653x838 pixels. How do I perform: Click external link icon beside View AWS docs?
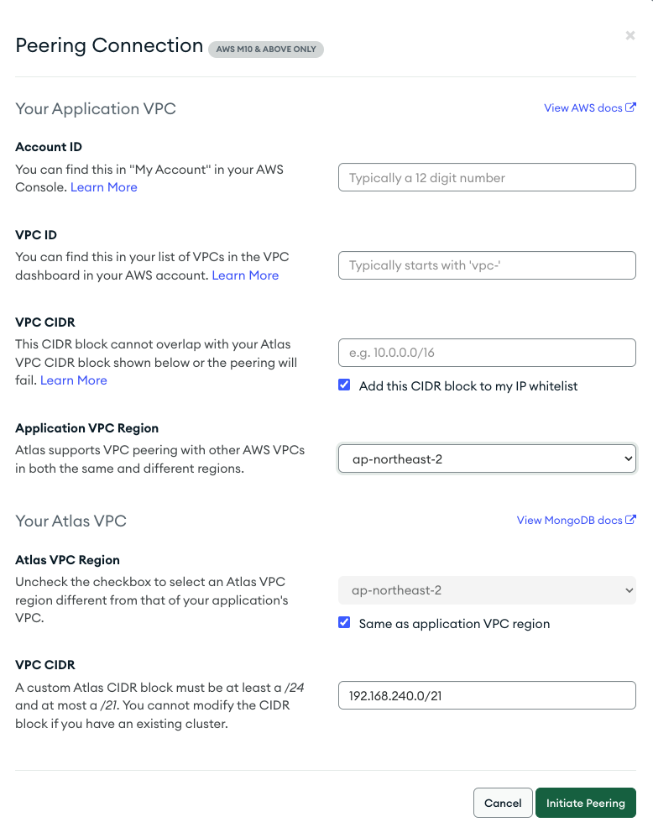[x=630, y=107]
